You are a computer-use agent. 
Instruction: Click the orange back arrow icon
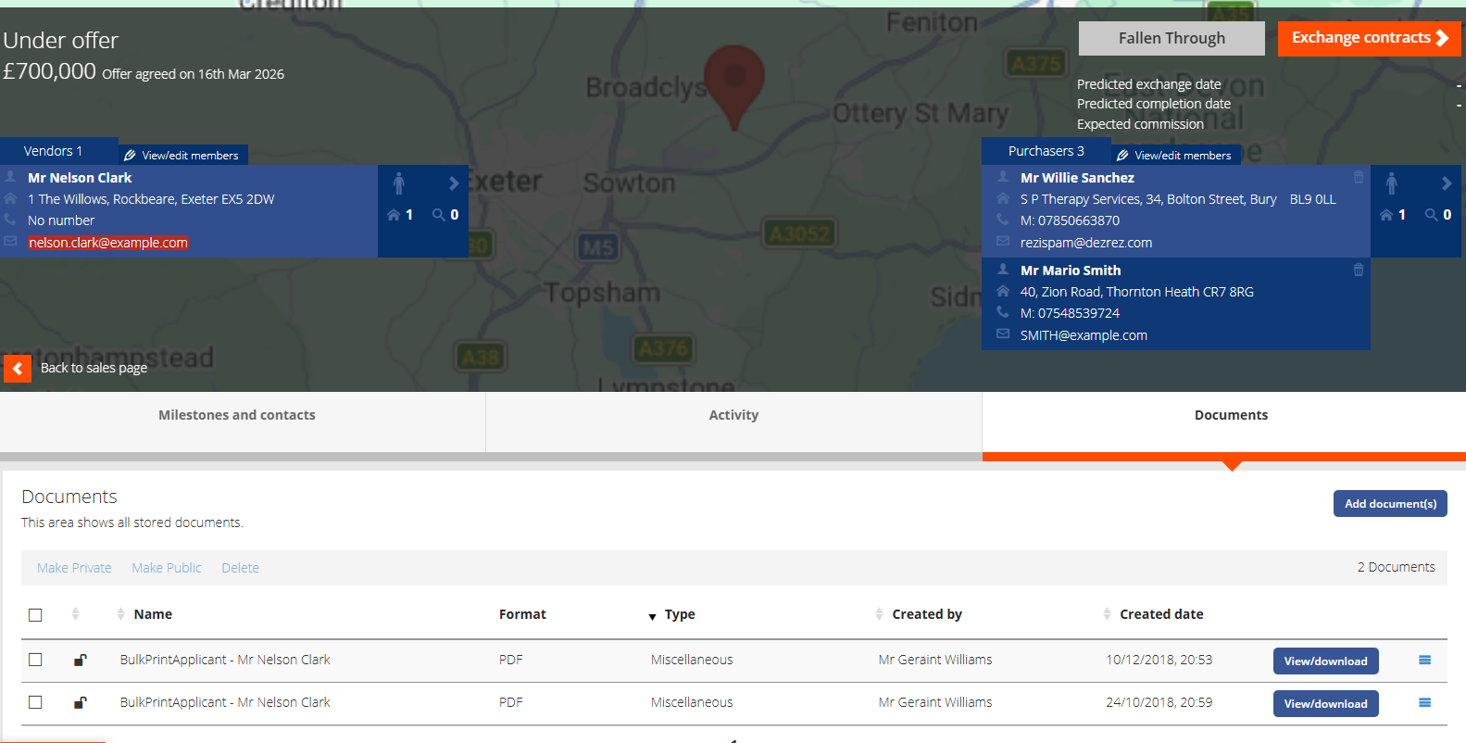click(18, 368)
